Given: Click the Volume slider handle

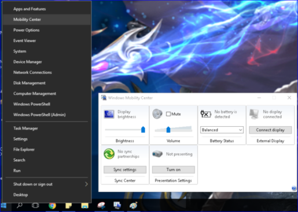Looking at the screenshot, I should (168, 130).
